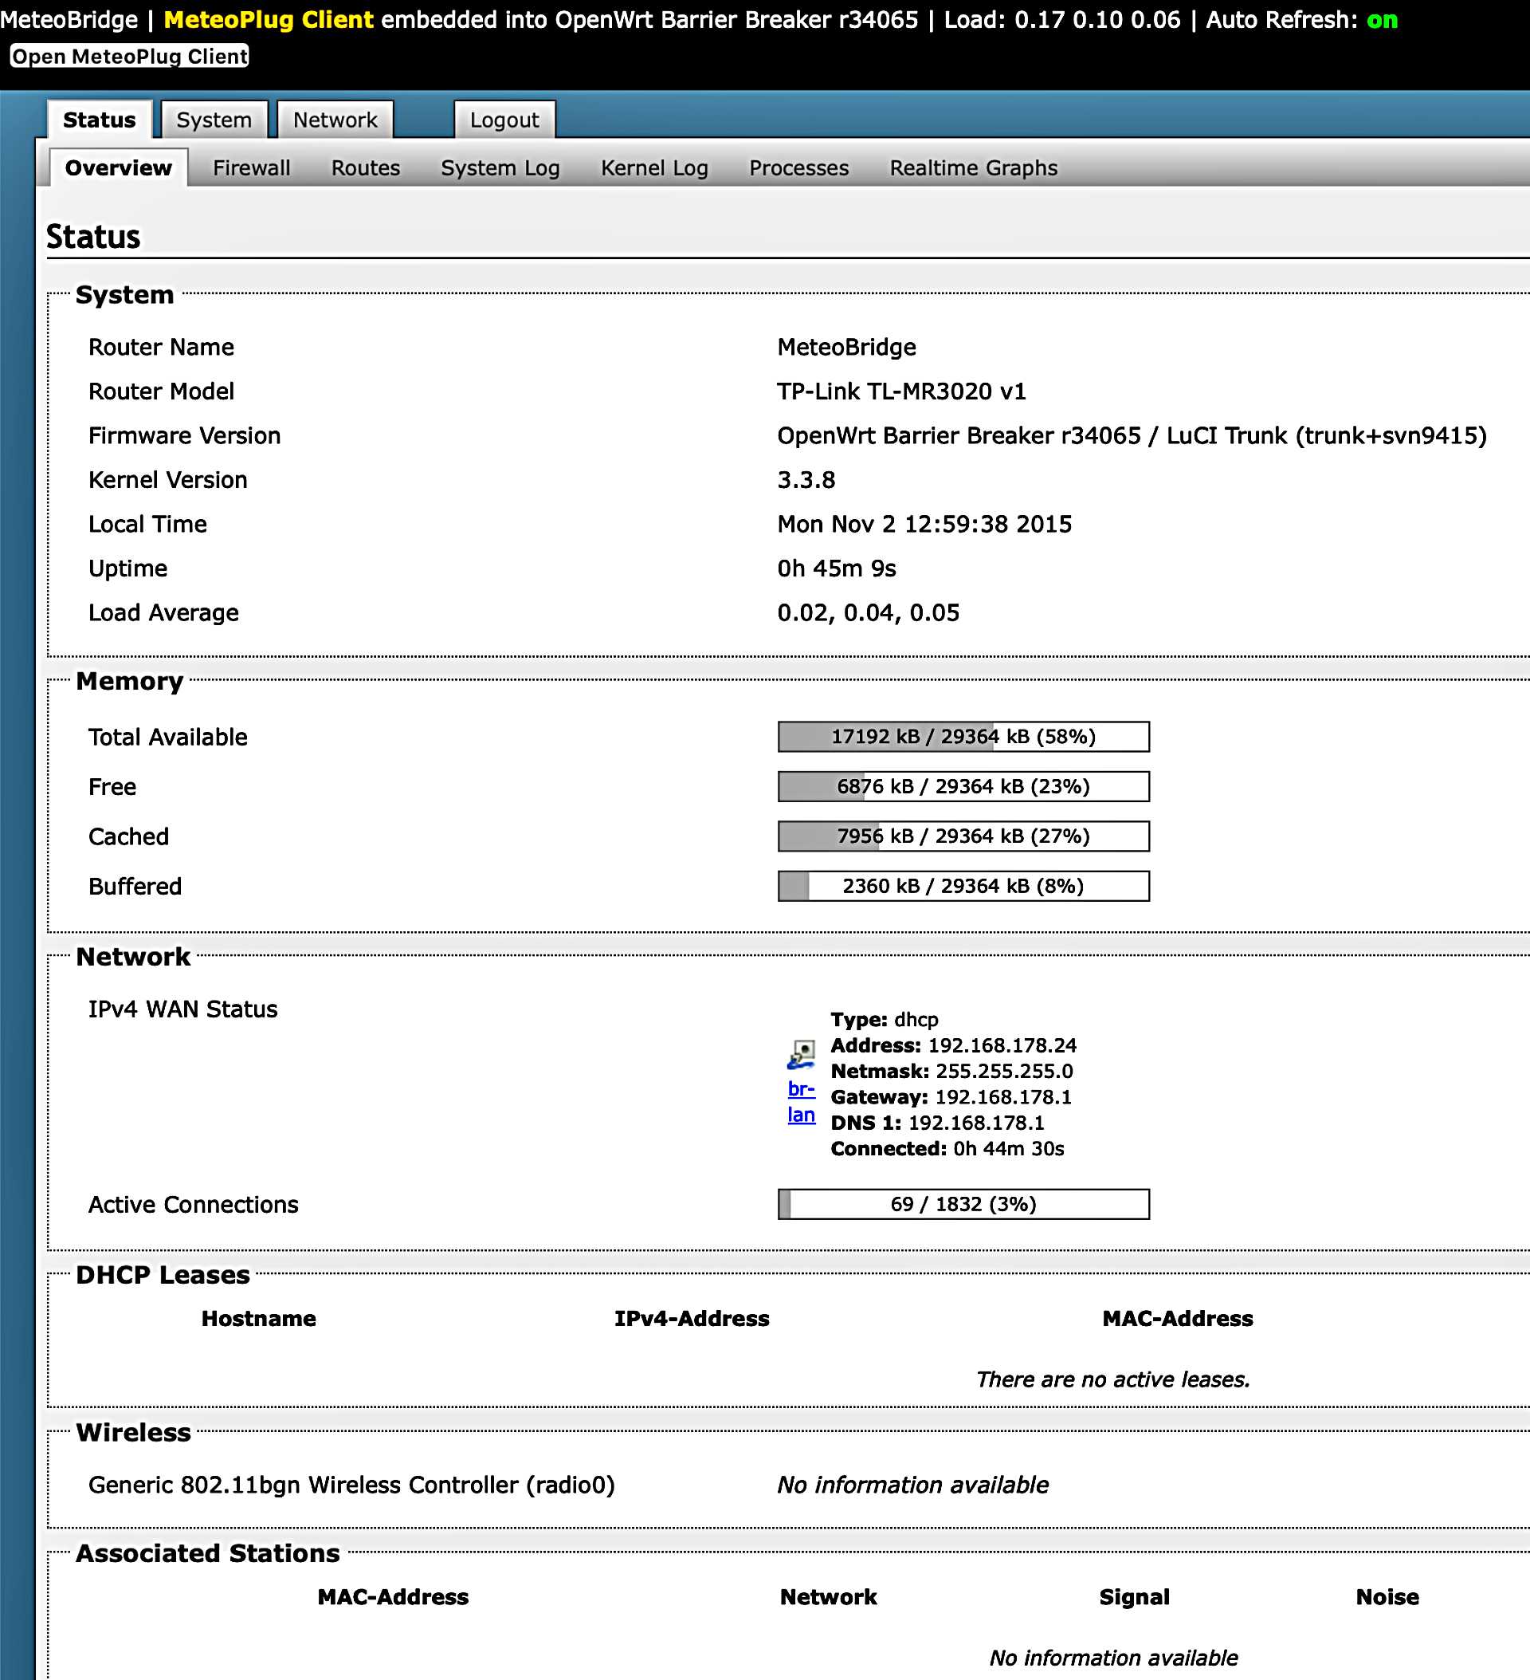Click the Type: dhcp line

pyautogui.click(x=884, y=1019)
